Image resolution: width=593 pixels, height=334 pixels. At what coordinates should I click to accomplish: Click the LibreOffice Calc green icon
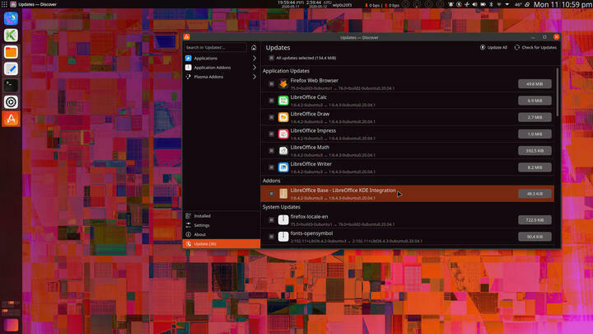point(282,101)
